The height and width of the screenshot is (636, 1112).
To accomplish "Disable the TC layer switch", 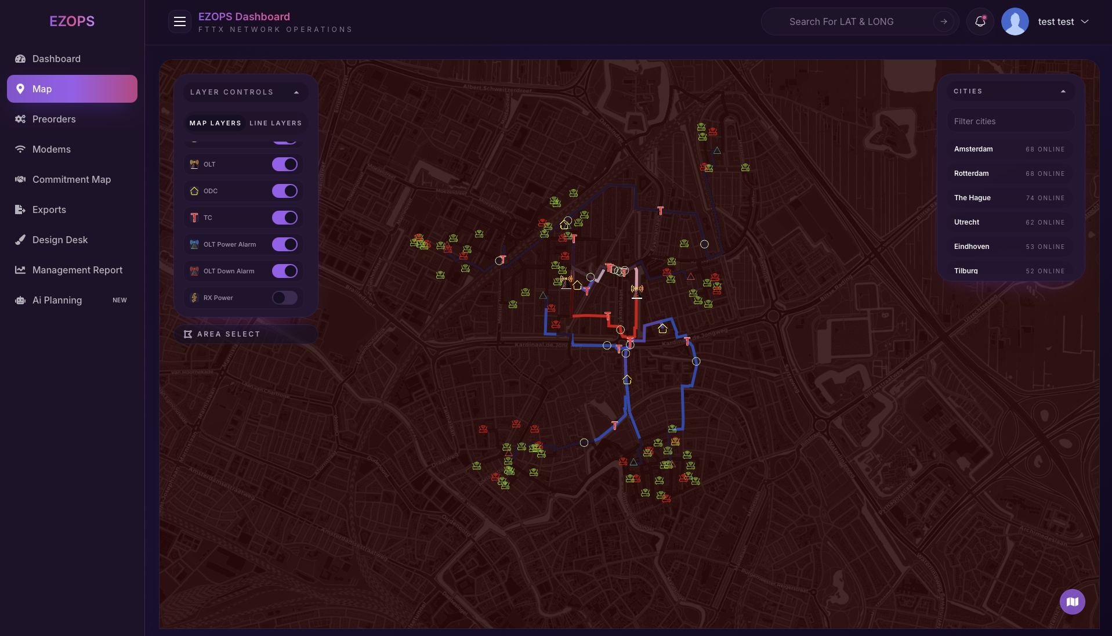I will [284, 218].
